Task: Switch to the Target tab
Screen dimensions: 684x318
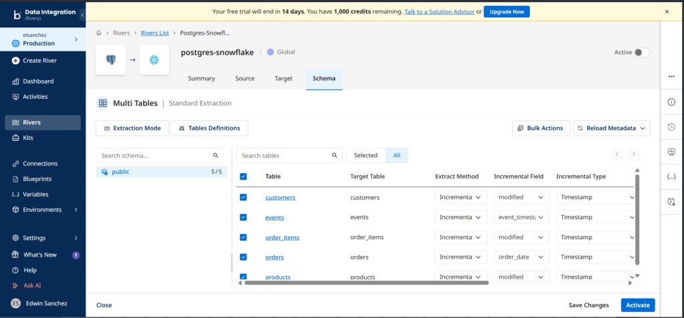Action: point(283,79)
